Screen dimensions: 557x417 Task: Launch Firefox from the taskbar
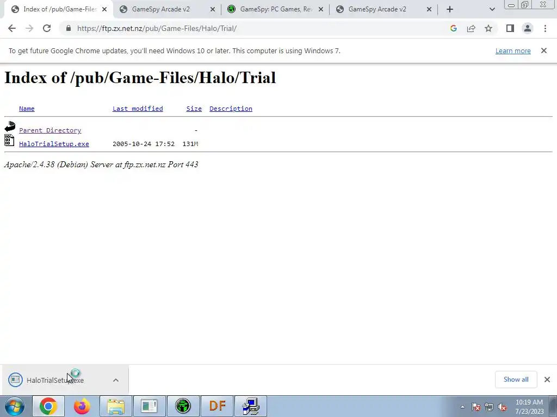tap(82, 406)
